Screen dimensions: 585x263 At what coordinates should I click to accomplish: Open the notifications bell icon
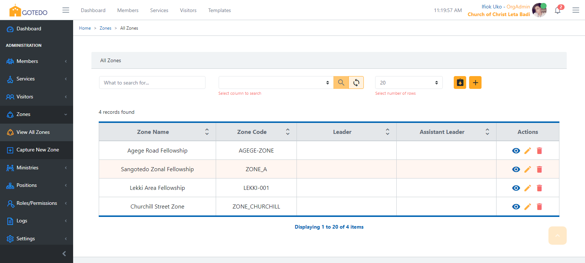[558, 10]
